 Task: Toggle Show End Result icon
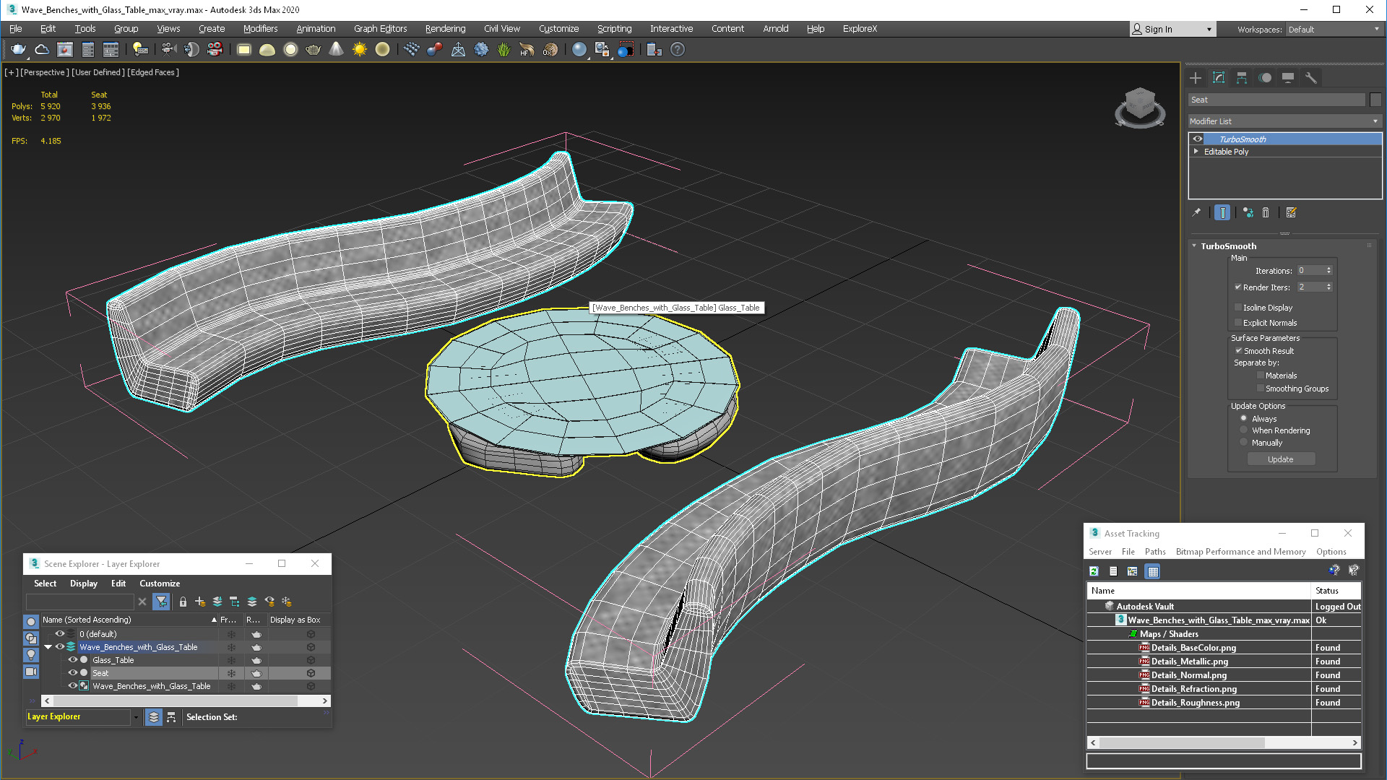(x=1222, y=212)
